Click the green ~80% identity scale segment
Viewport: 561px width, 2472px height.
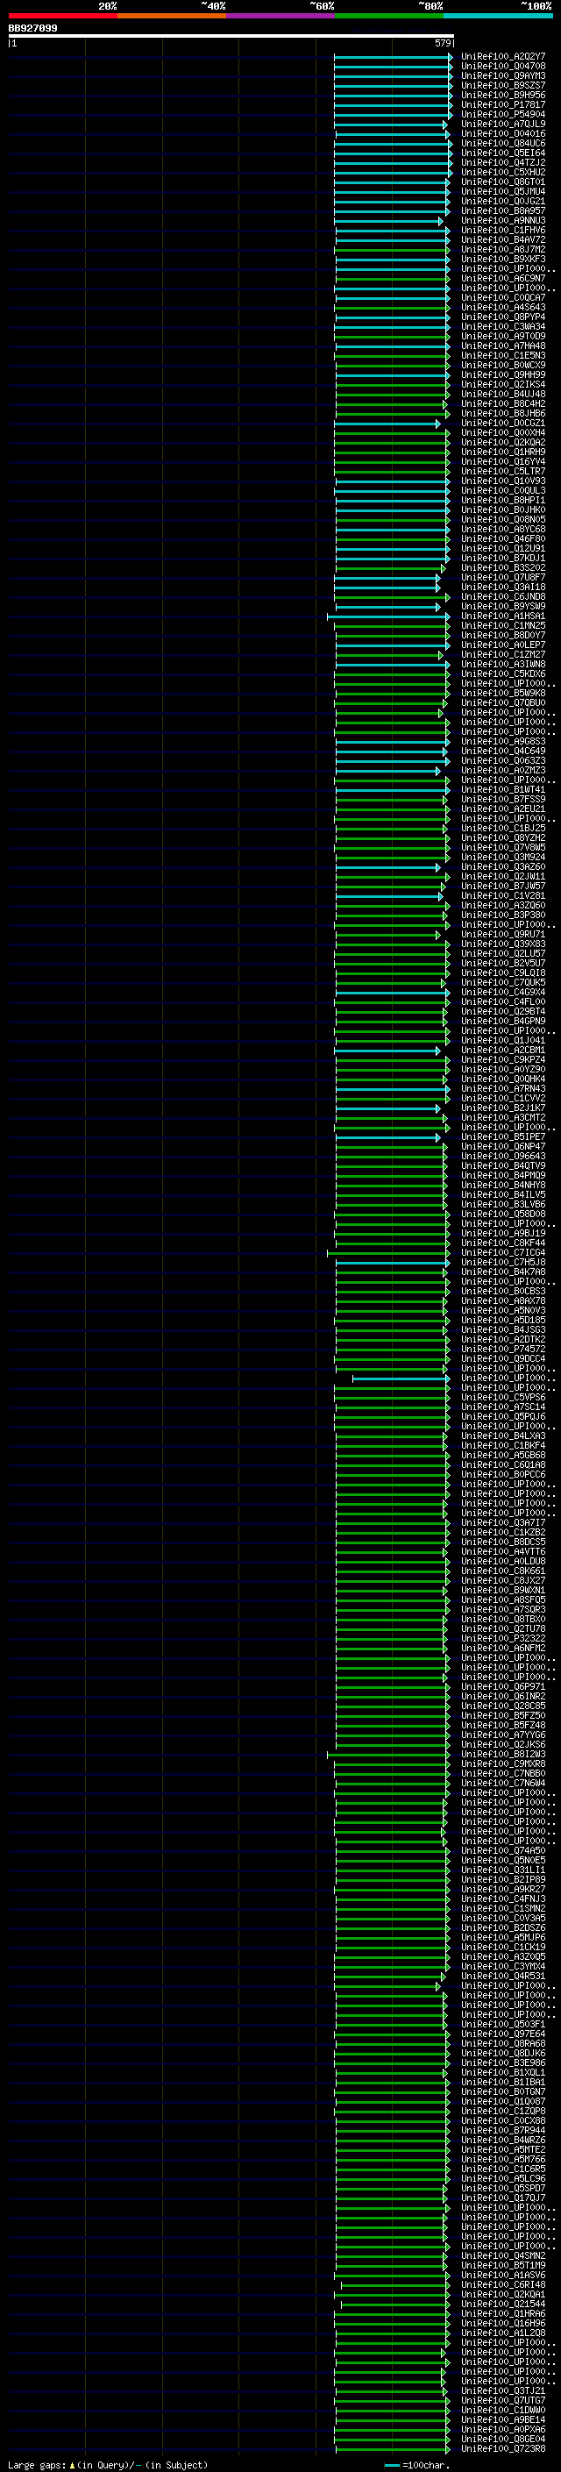pos(389,16)
